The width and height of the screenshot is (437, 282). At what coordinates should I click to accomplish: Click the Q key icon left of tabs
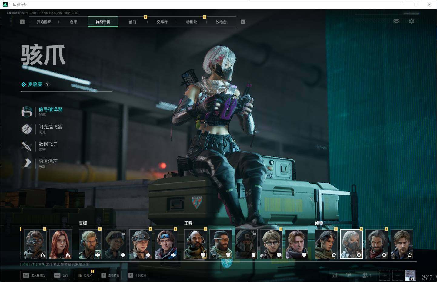coord(22,22)
